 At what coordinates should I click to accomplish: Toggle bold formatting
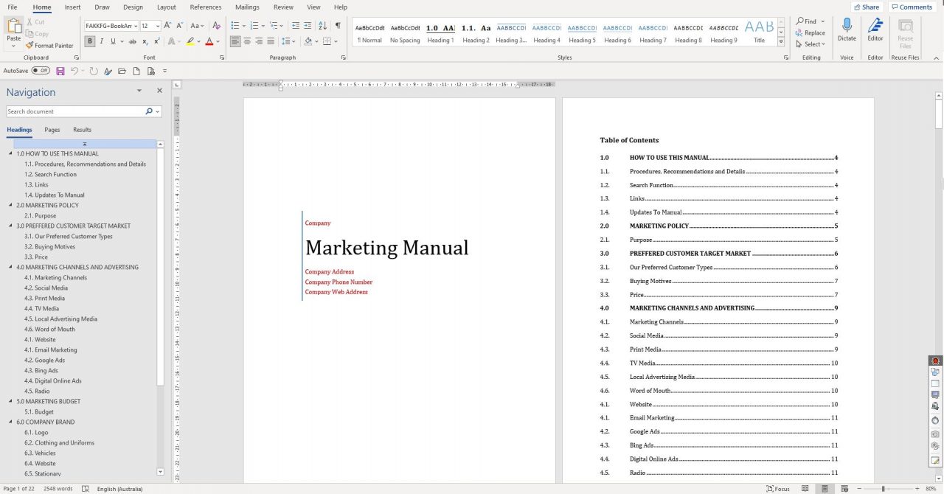tap(88, 41)
